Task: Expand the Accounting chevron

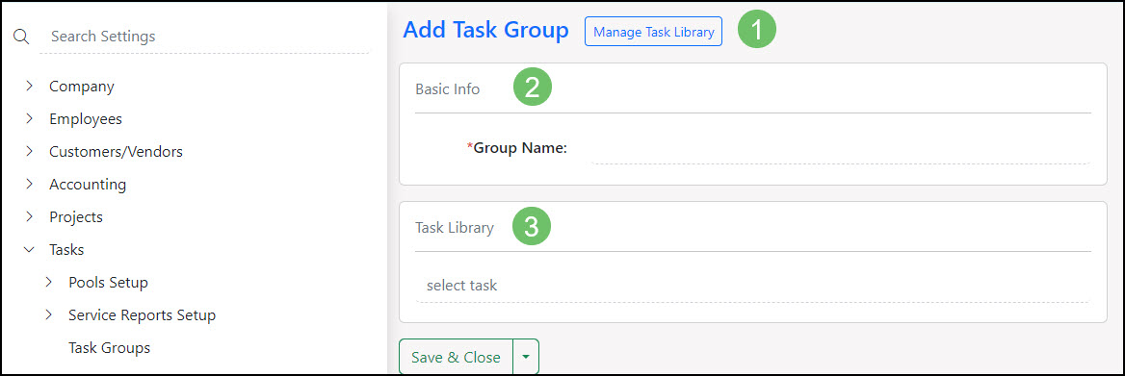Action: [x=30, y=184]
